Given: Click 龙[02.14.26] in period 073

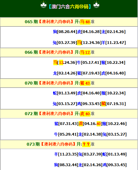Looking at the screenshot, I should pyautogui.click(x=90, y=165).
